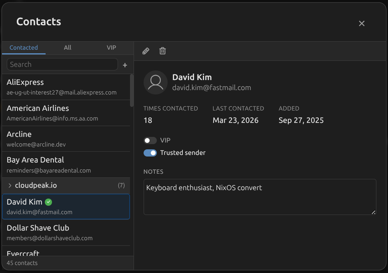The width and height of the screenshot is (388, 273).
Task: Click David Kim's avatar placeholder
Action: point(155,82)
